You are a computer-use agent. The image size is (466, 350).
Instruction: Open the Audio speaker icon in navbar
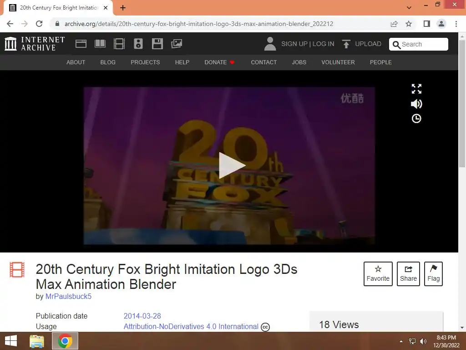coord(138,44)
